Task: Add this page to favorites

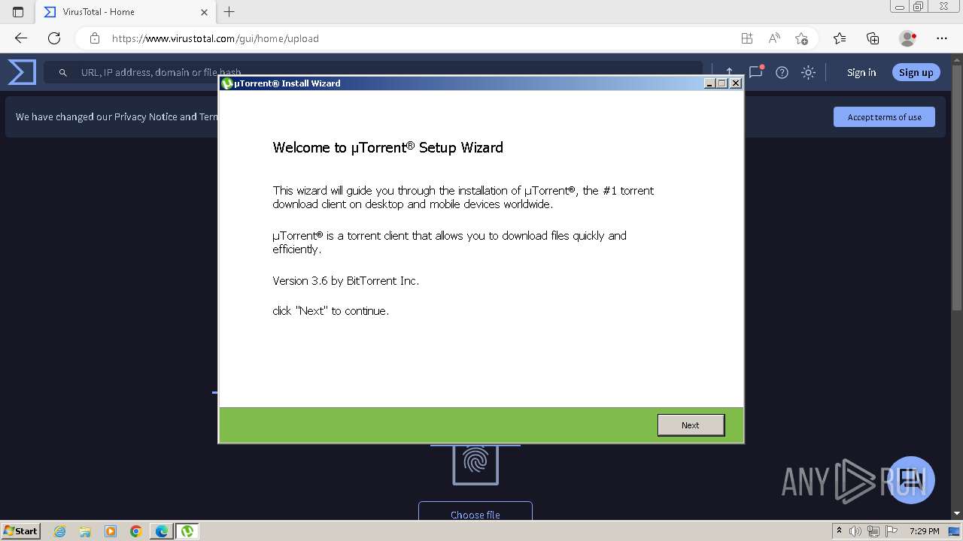Action: tap(801, 38)
